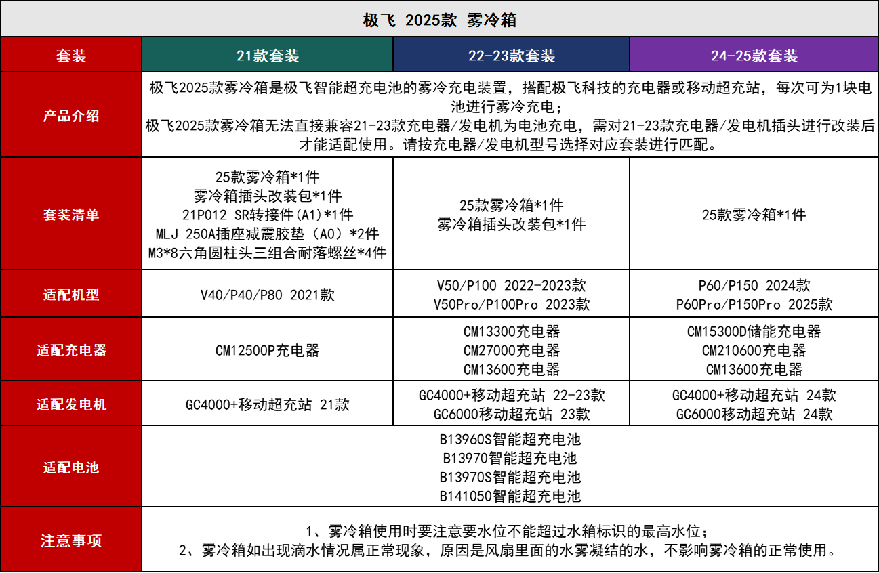The image size is (879, 573).
Task: Click "CM13600充电器" in the 24-25款套装 column
Action: point(754,370)
